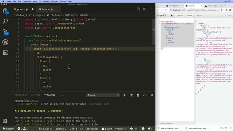Image resolution: width=233 pixels, height=131 pixels.
Task: Expand chevron next to olia-bondarenko jpg download
Action: (x=181, y=128)
